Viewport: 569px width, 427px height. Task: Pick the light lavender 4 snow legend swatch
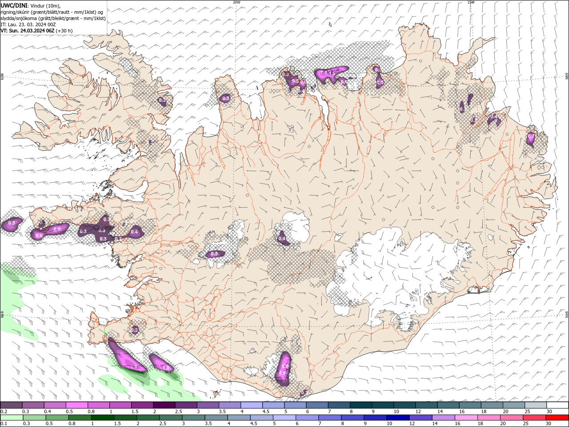[x=251, y=405]
